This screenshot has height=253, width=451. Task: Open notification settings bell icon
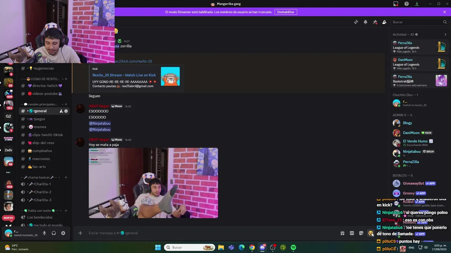(x=365, y=22)
